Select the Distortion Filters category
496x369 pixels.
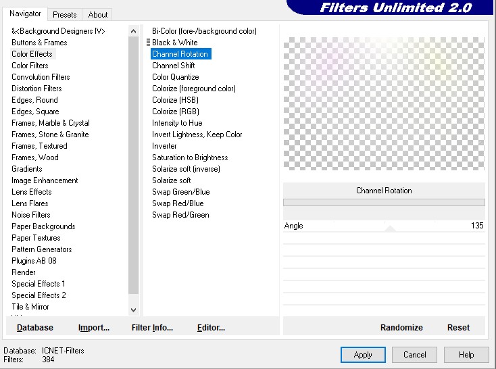[36, 89]
